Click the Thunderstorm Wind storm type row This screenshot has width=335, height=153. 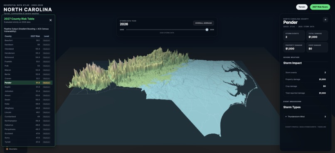point(305,117)
